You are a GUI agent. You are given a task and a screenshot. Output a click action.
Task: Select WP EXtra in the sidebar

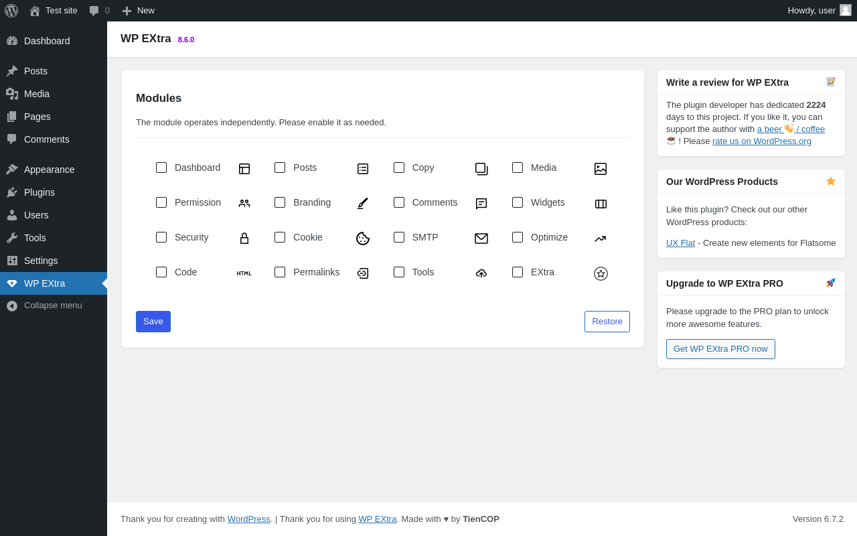(54, 283)
